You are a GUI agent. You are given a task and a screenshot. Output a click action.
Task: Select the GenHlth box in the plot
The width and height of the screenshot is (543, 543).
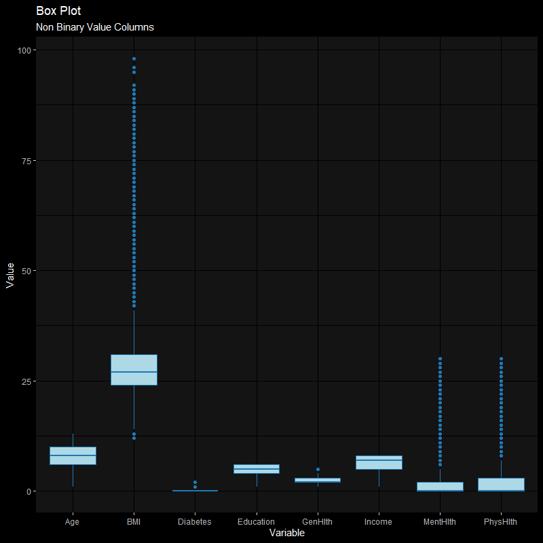318,480
